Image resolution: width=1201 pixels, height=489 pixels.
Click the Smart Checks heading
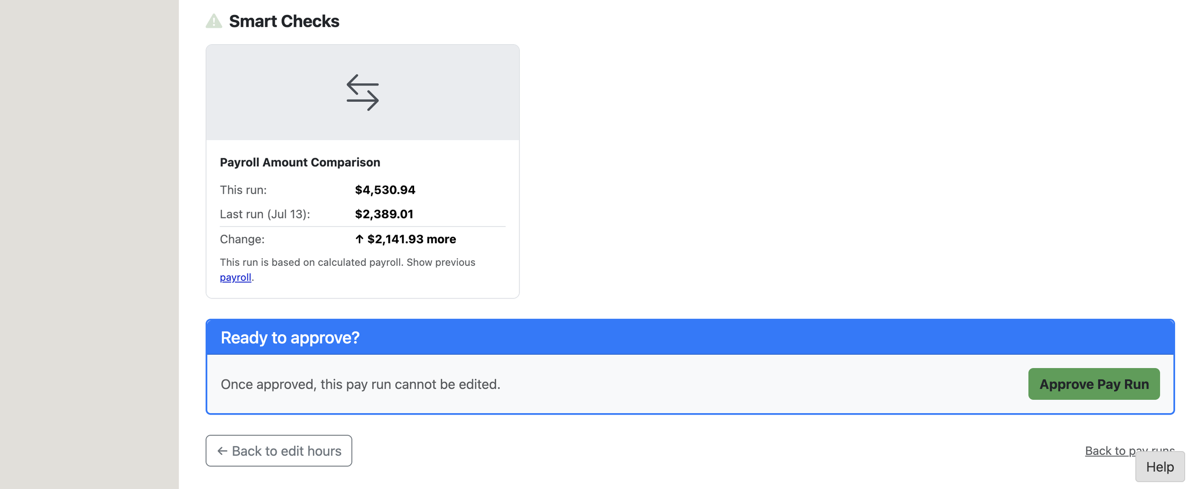coord(284,21)
